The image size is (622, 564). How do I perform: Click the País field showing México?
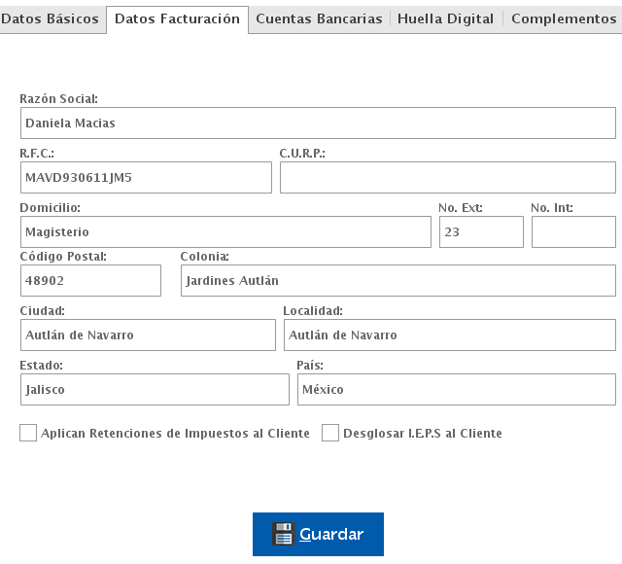[456, 389]
